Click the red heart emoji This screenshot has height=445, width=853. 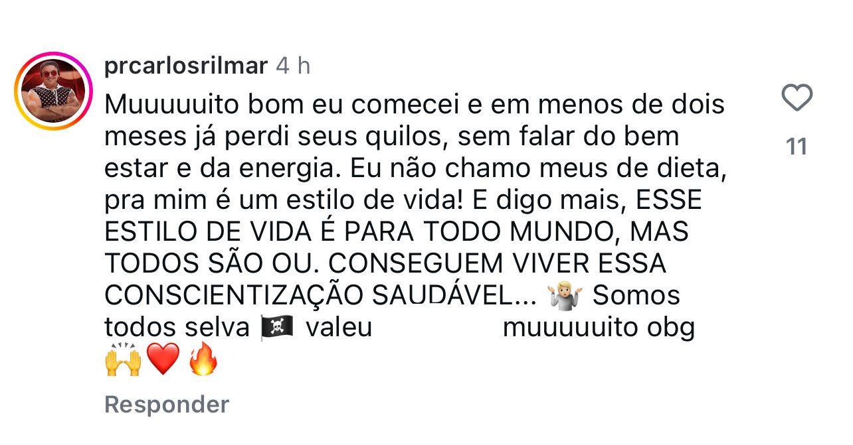(x=163, y=361)
